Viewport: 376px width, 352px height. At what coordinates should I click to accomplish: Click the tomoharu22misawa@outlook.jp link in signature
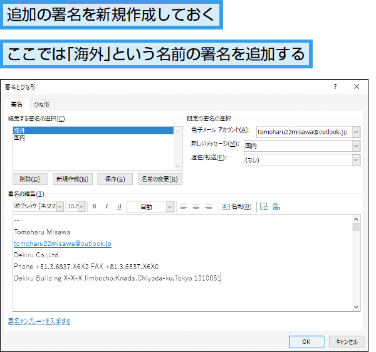pyautogui.click(x=63, y=243)
